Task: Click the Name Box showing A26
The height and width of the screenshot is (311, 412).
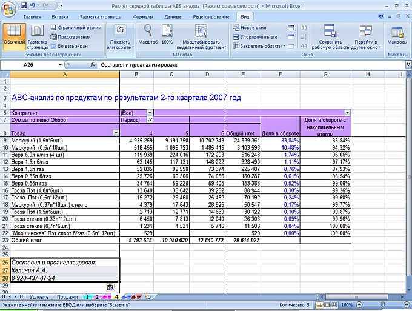Action: point(29,65)
